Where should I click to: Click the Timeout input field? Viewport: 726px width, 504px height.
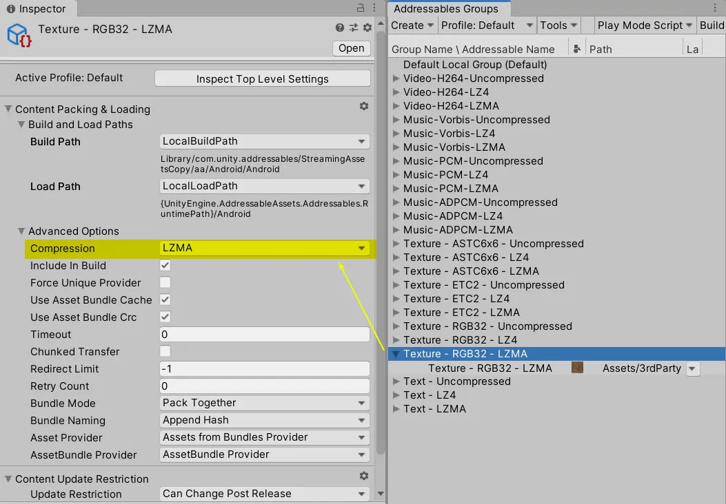(265, 335)
